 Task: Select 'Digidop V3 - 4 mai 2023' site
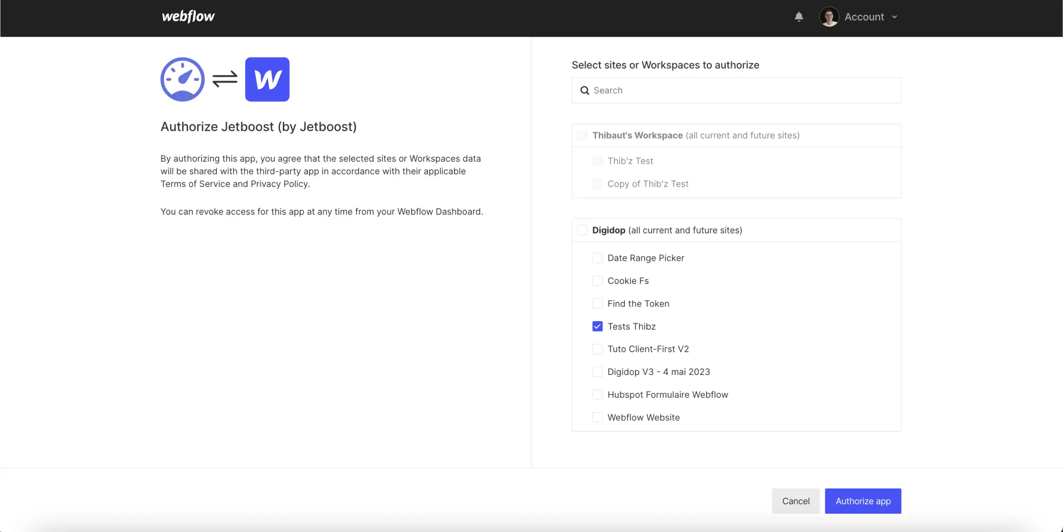click(x=597, y=372)
